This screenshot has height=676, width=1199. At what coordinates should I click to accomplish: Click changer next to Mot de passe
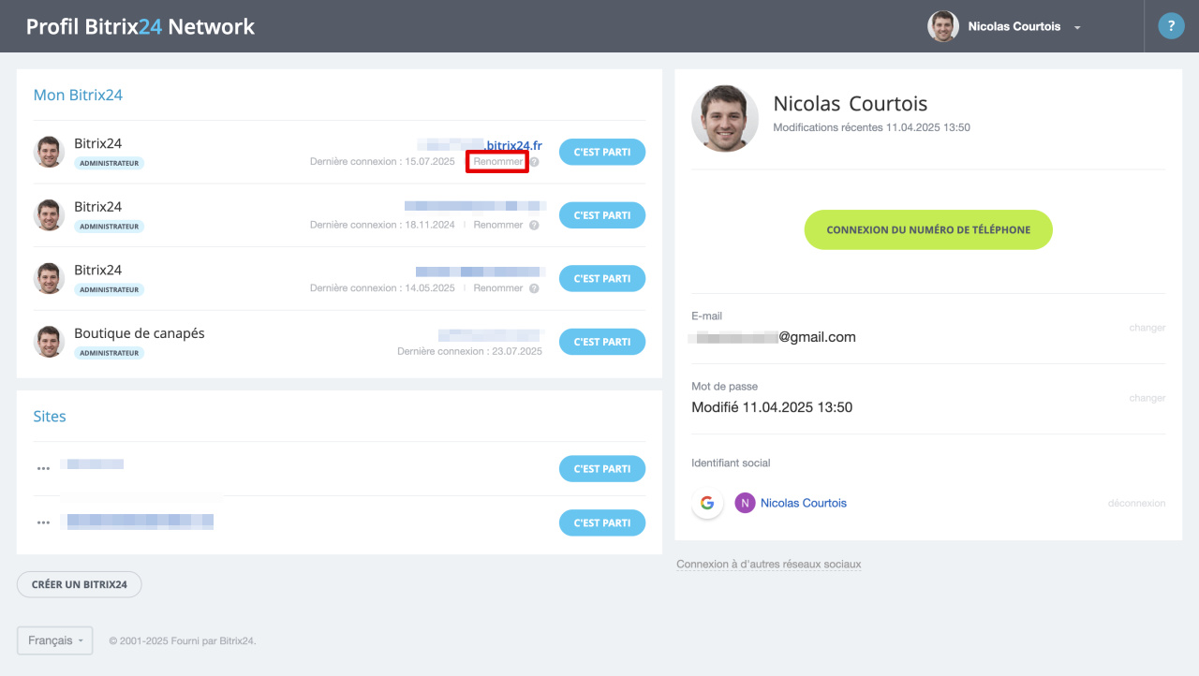click(1147, 398)
